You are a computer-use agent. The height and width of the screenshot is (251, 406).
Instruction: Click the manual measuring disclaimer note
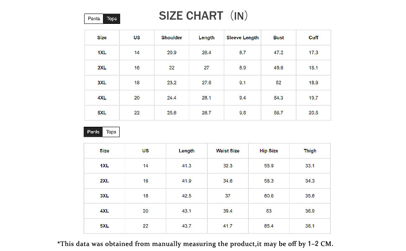click(195, 244)
